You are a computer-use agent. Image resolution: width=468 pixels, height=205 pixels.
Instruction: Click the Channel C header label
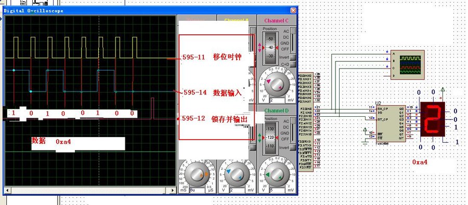tap(277, 21)
